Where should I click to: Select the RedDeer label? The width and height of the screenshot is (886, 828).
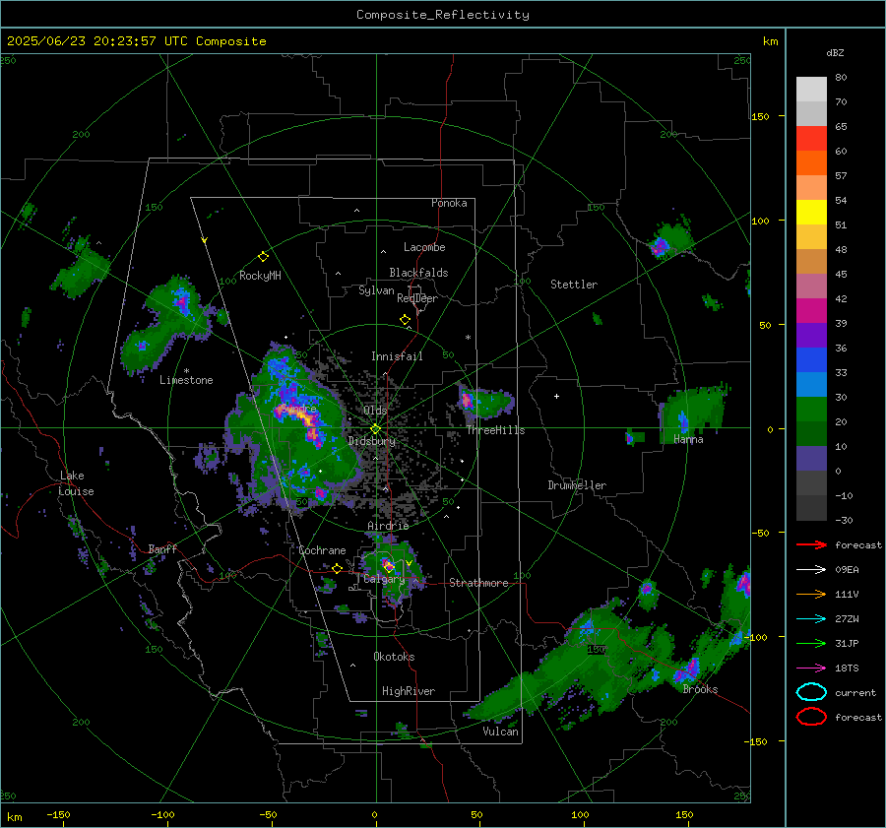click(417, 298)
